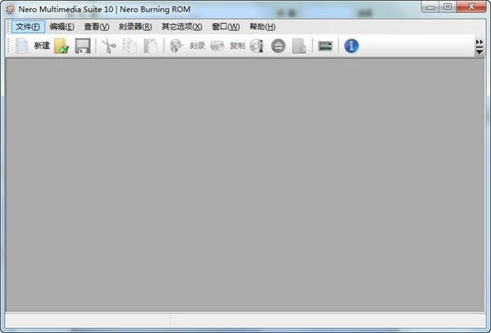Open the 其它选项(X) menu
Screen dimensions: 491x333
[182, 26]
